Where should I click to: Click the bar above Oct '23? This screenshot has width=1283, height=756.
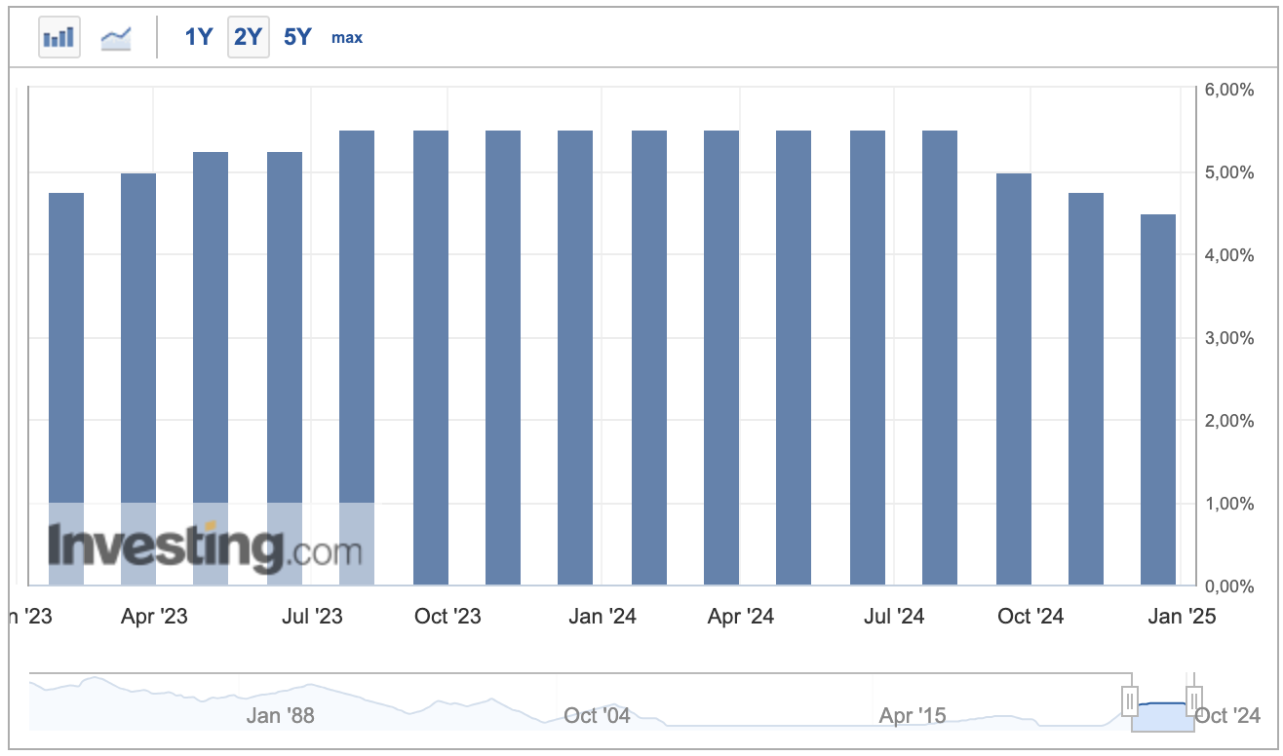coord(431,358)
